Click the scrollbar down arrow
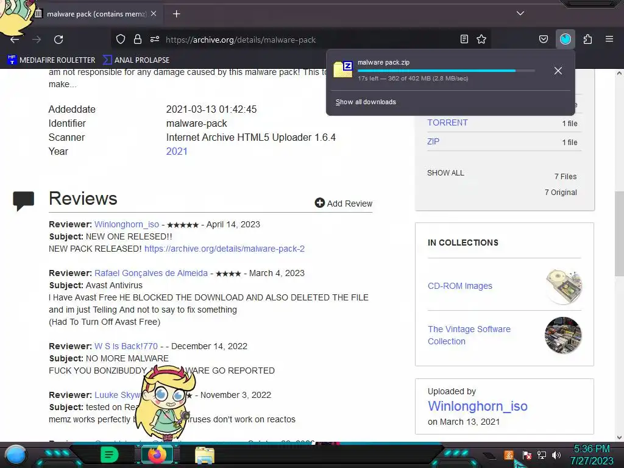624x468 pixels. tap(619, 438)
